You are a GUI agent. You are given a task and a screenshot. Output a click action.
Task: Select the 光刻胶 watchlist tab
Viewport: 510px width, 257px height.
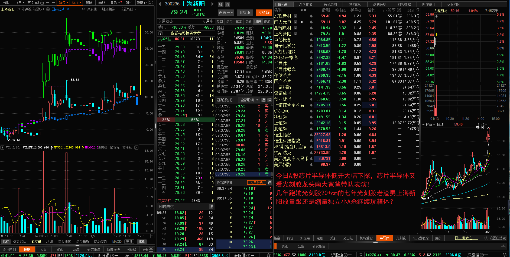click(x=401, y=238)
